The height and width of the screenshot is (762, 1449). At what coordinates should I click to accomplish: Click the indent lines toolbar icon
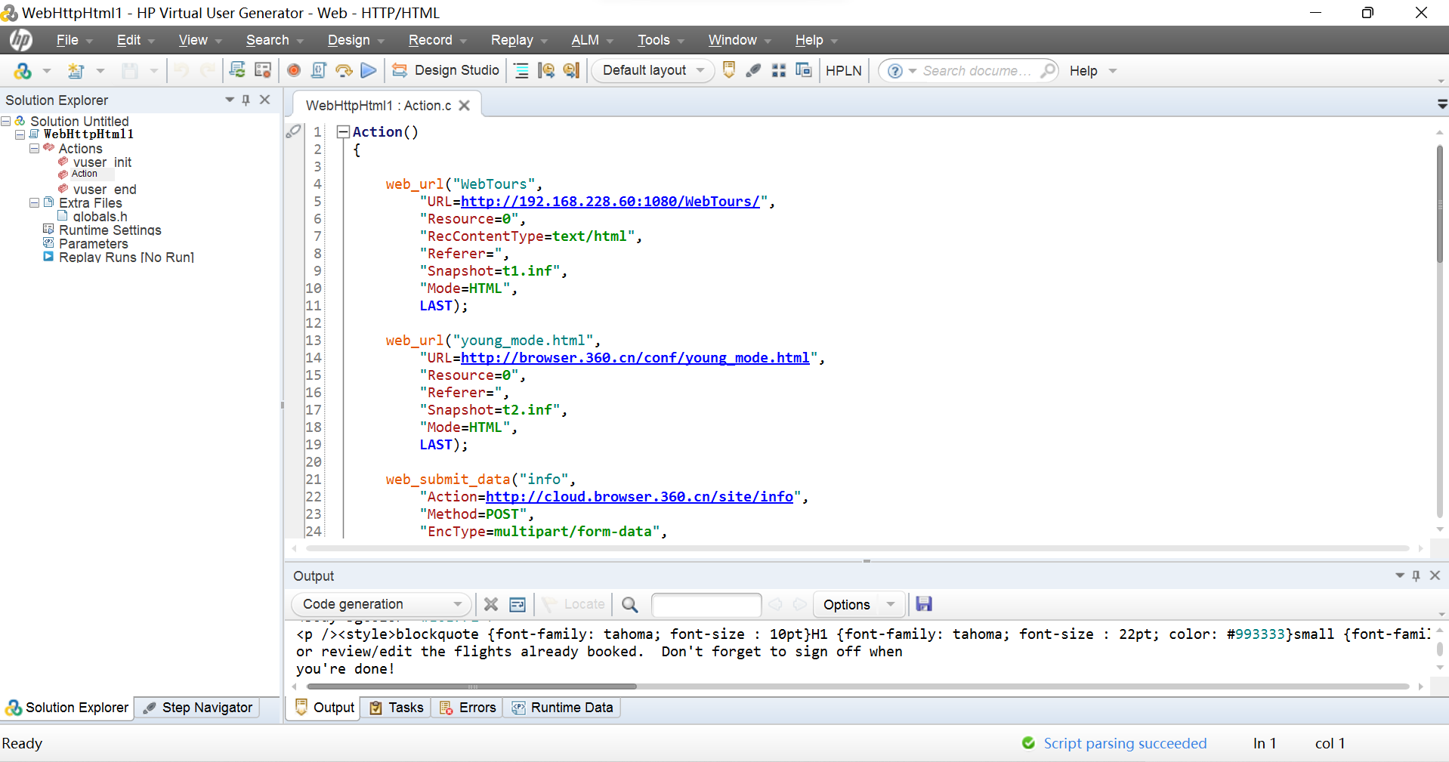tap(521, 70)
